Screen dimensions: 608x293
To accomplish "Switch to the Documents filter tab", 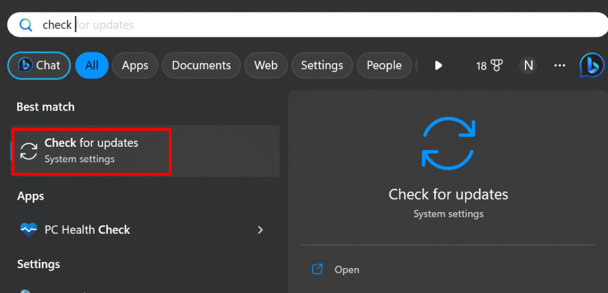I will click(x=201, y=65).
